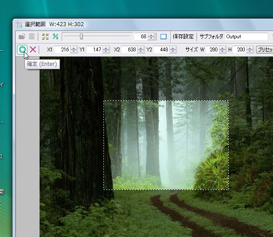Click inside the dashed selection rectangle
Screen dimensions: 273x237
(166, 145)
